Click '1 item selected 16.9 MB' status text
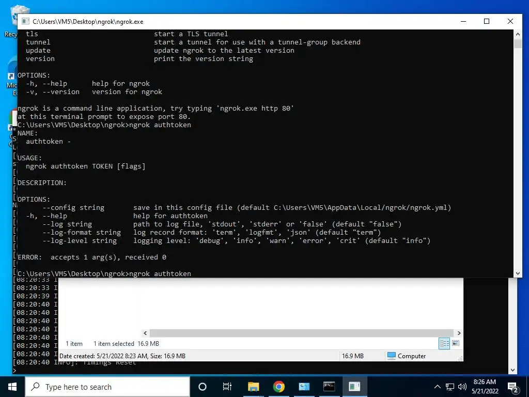 point(126,344)
